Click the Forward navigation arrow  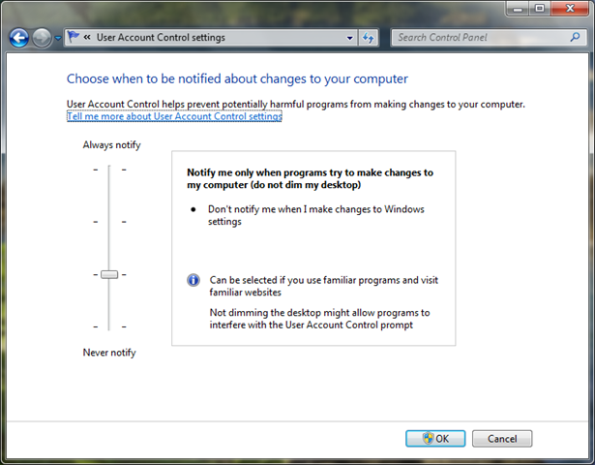[x=42, y=38]
